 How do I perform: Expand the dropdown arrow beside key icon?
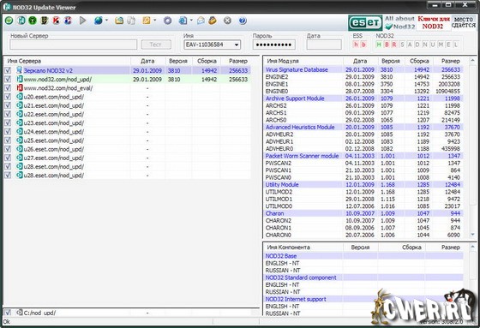[155, 21]
